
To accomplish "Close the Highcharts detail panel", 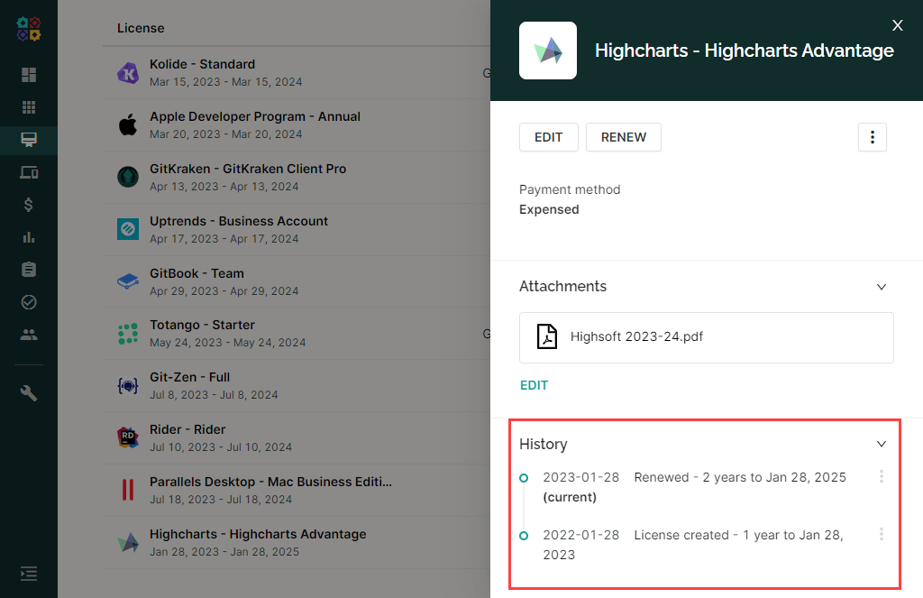I will click(897, 25).
